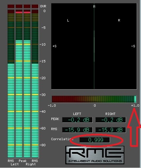Viewport: 141px width, 168px height.
Task: Click the LEFT RMS readout -15.9 dB
Action: [77, 130]
